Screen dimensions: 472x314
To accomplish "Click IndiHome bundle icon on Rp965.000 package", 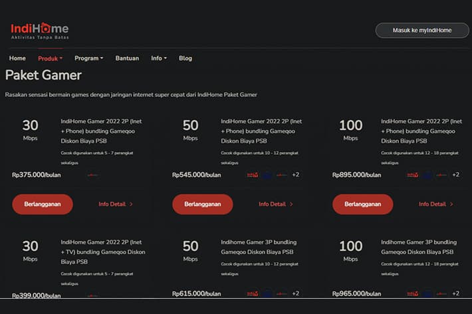I will click(413, 293).
